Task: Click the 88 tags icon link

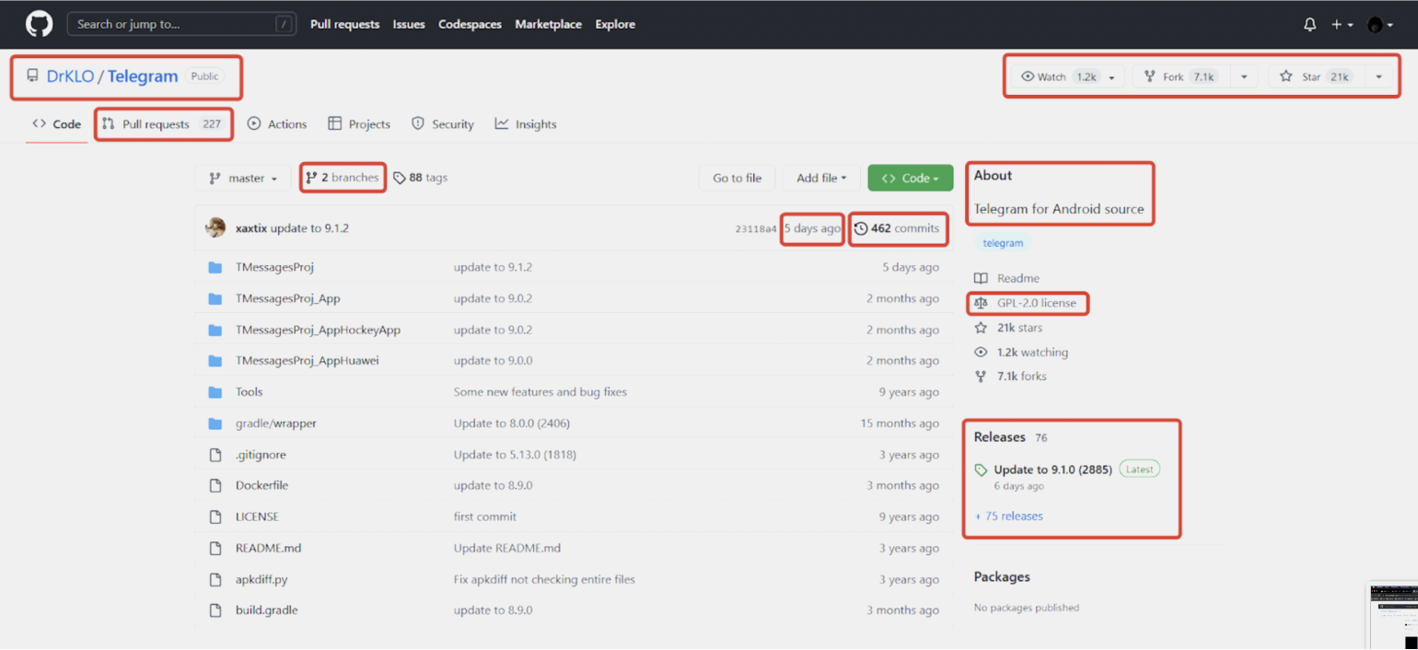Action: tap(400, 178)
